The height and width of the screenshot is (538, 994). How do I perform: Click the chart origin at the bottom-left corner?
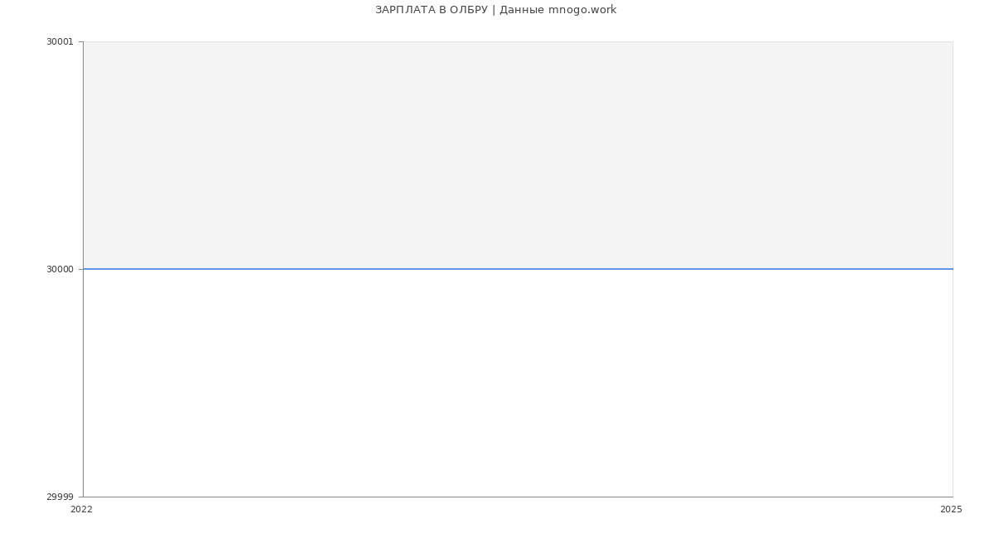(83, 497)
